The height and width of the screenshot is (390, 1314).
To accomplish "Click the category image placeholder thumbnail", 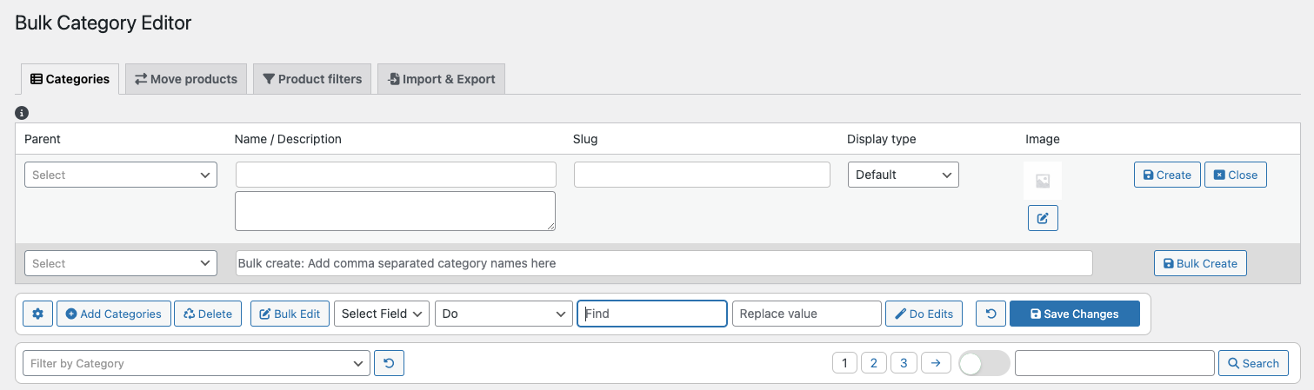I will click(x=1043, y=182).
